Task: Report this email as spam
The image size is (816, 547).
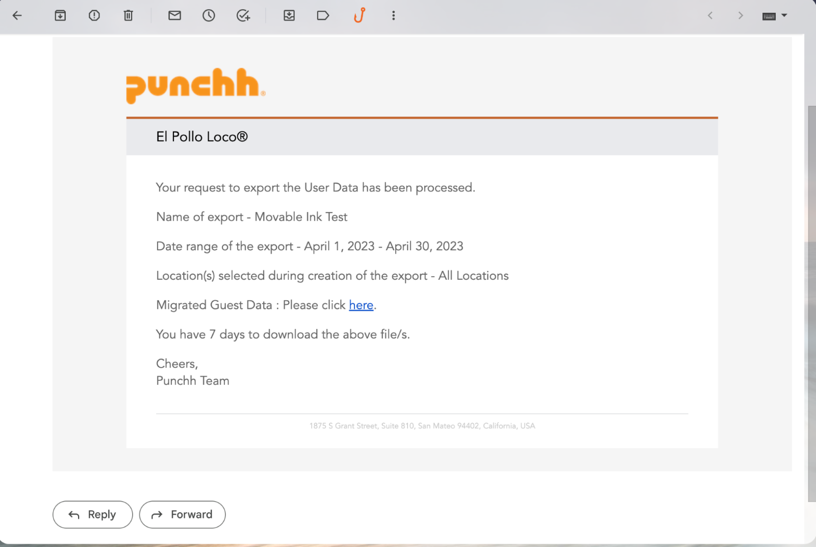Action: [94, 16]
